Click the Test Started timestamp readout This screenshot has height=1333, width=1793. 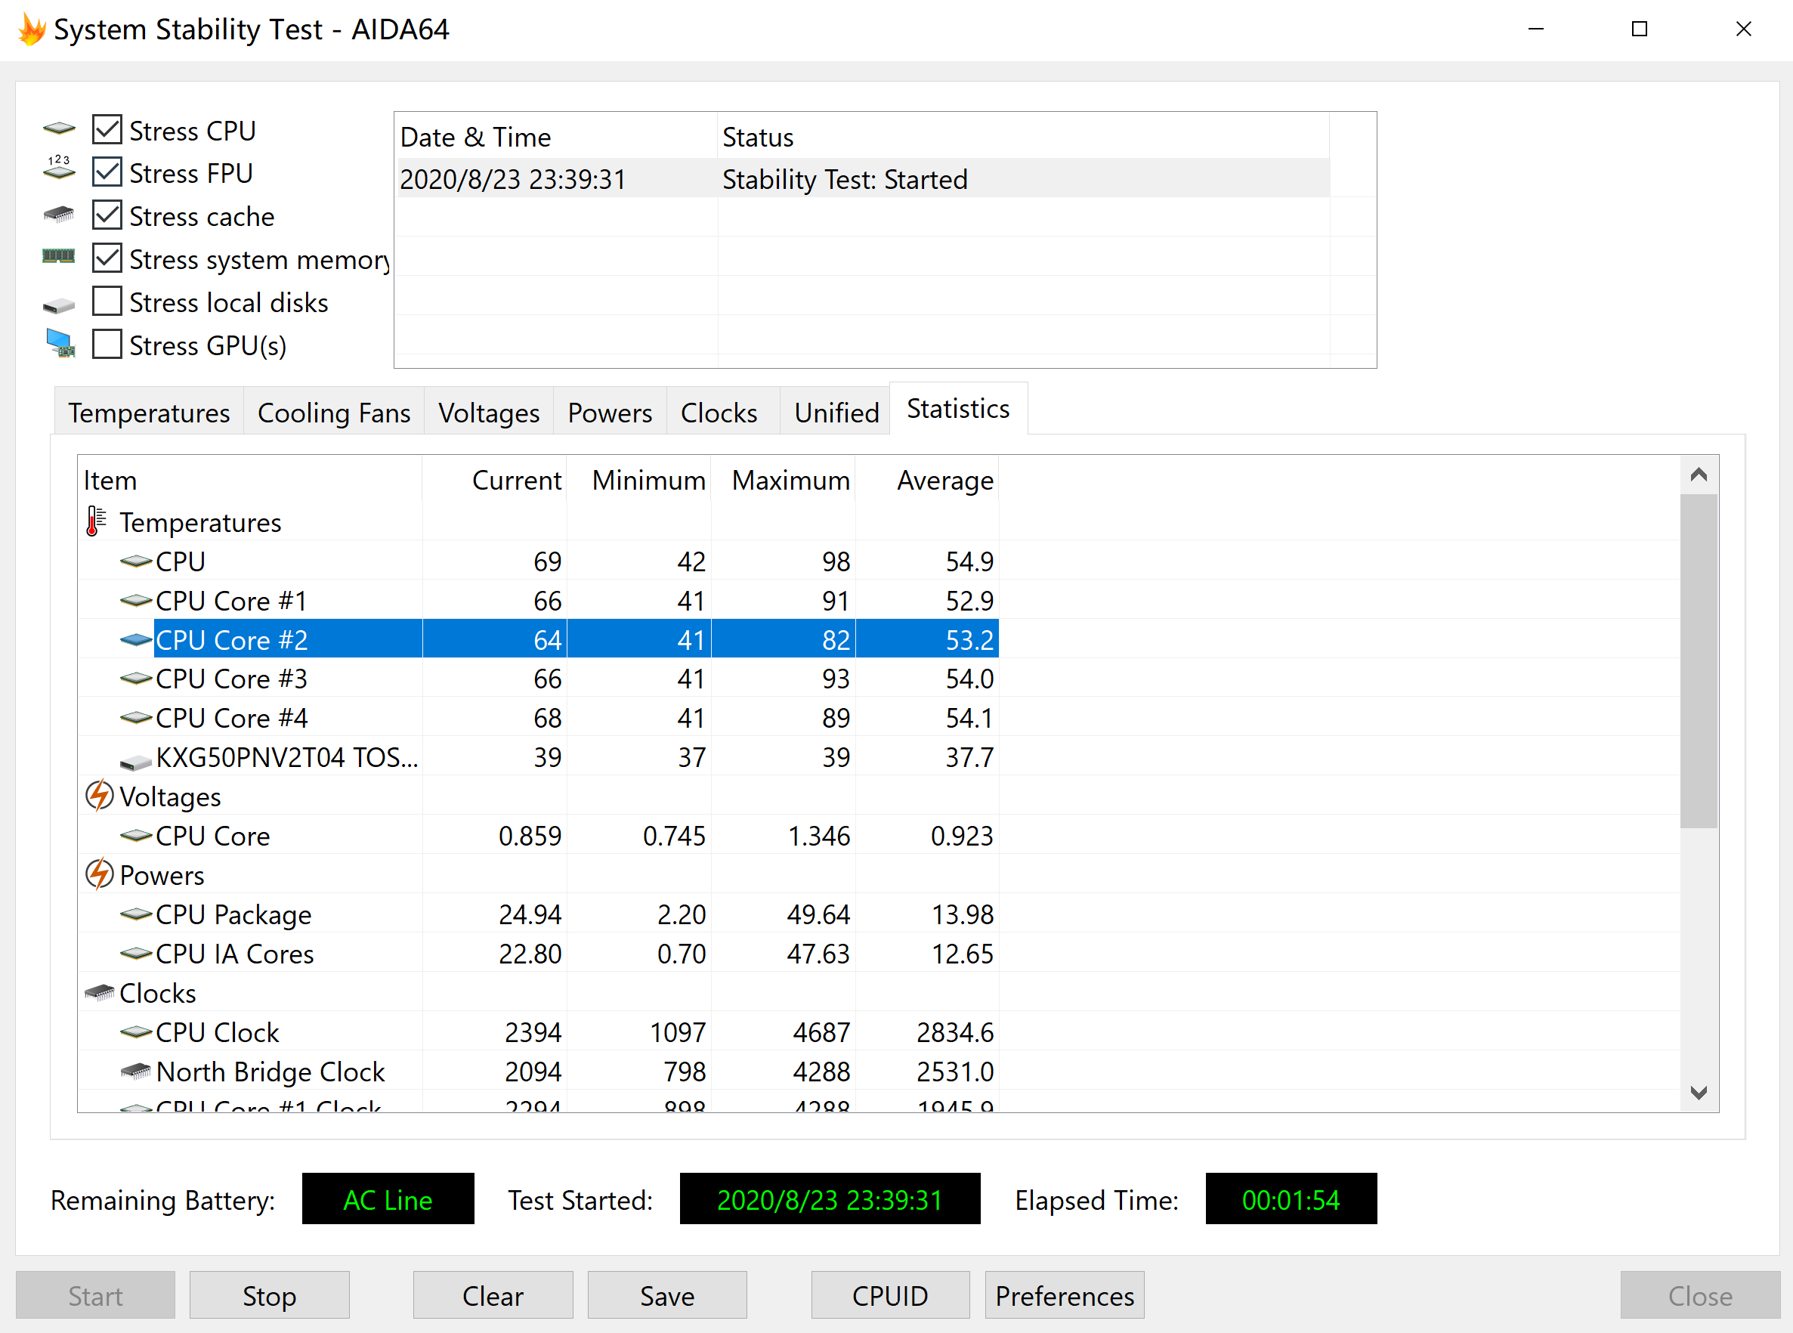[829, 1199]
